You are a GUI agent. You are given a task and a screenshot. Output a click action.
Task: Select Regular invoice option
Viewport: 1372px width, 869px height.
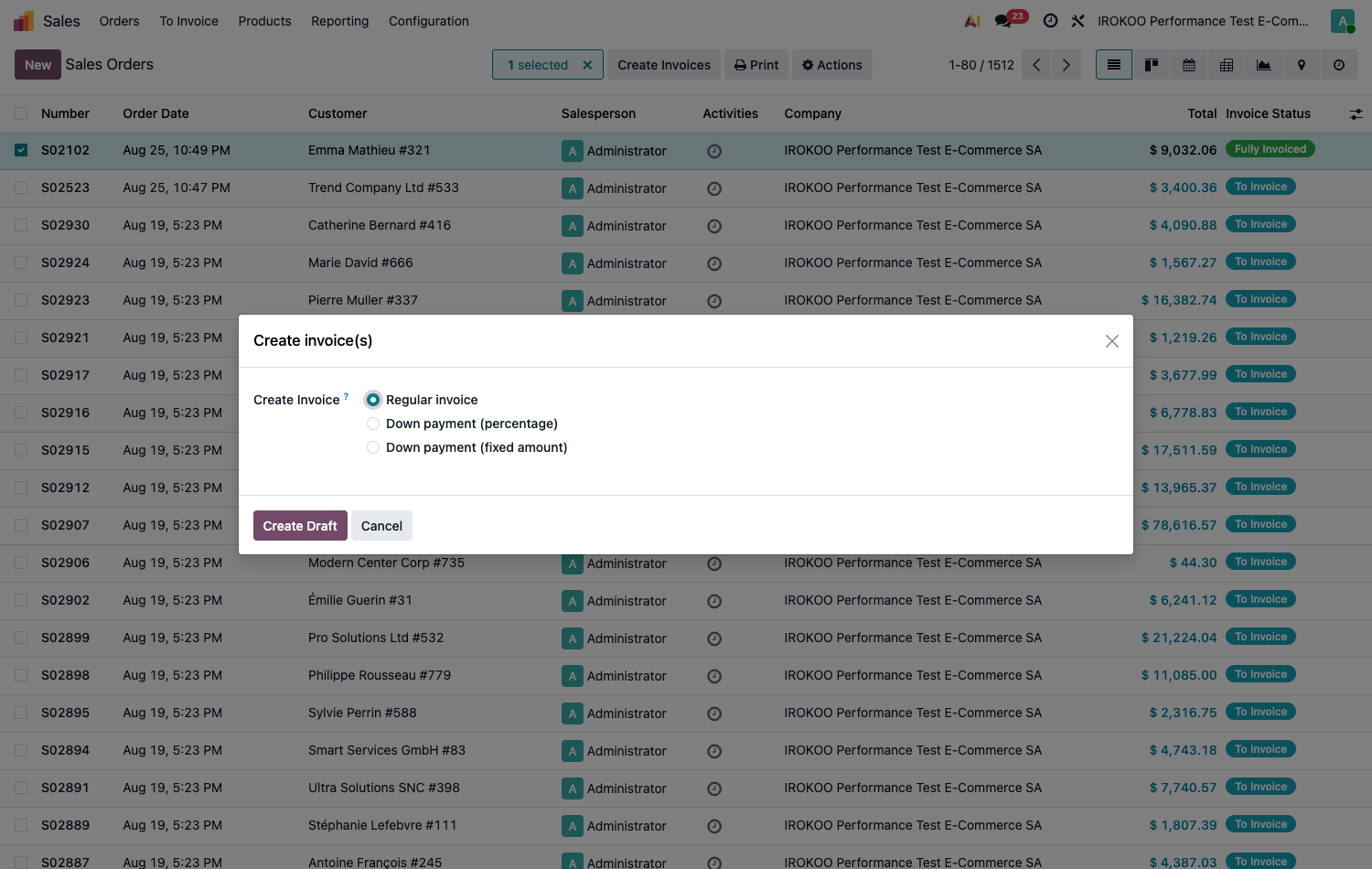373,400
